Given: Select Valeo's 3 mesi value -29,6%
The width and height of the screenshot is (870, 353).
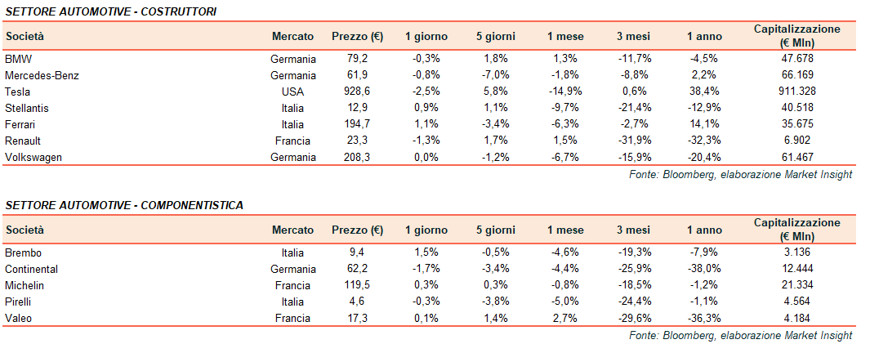Looking at the screenshot, I should [633, 318].
